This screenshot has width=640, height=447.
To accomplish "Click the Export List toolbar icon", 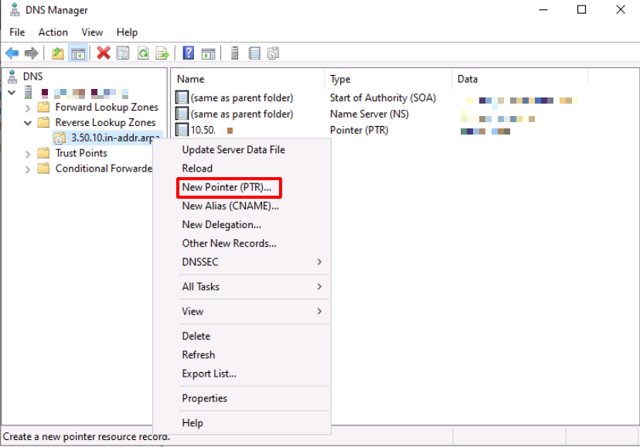I will pyautogui.click(x=162, y=53).
